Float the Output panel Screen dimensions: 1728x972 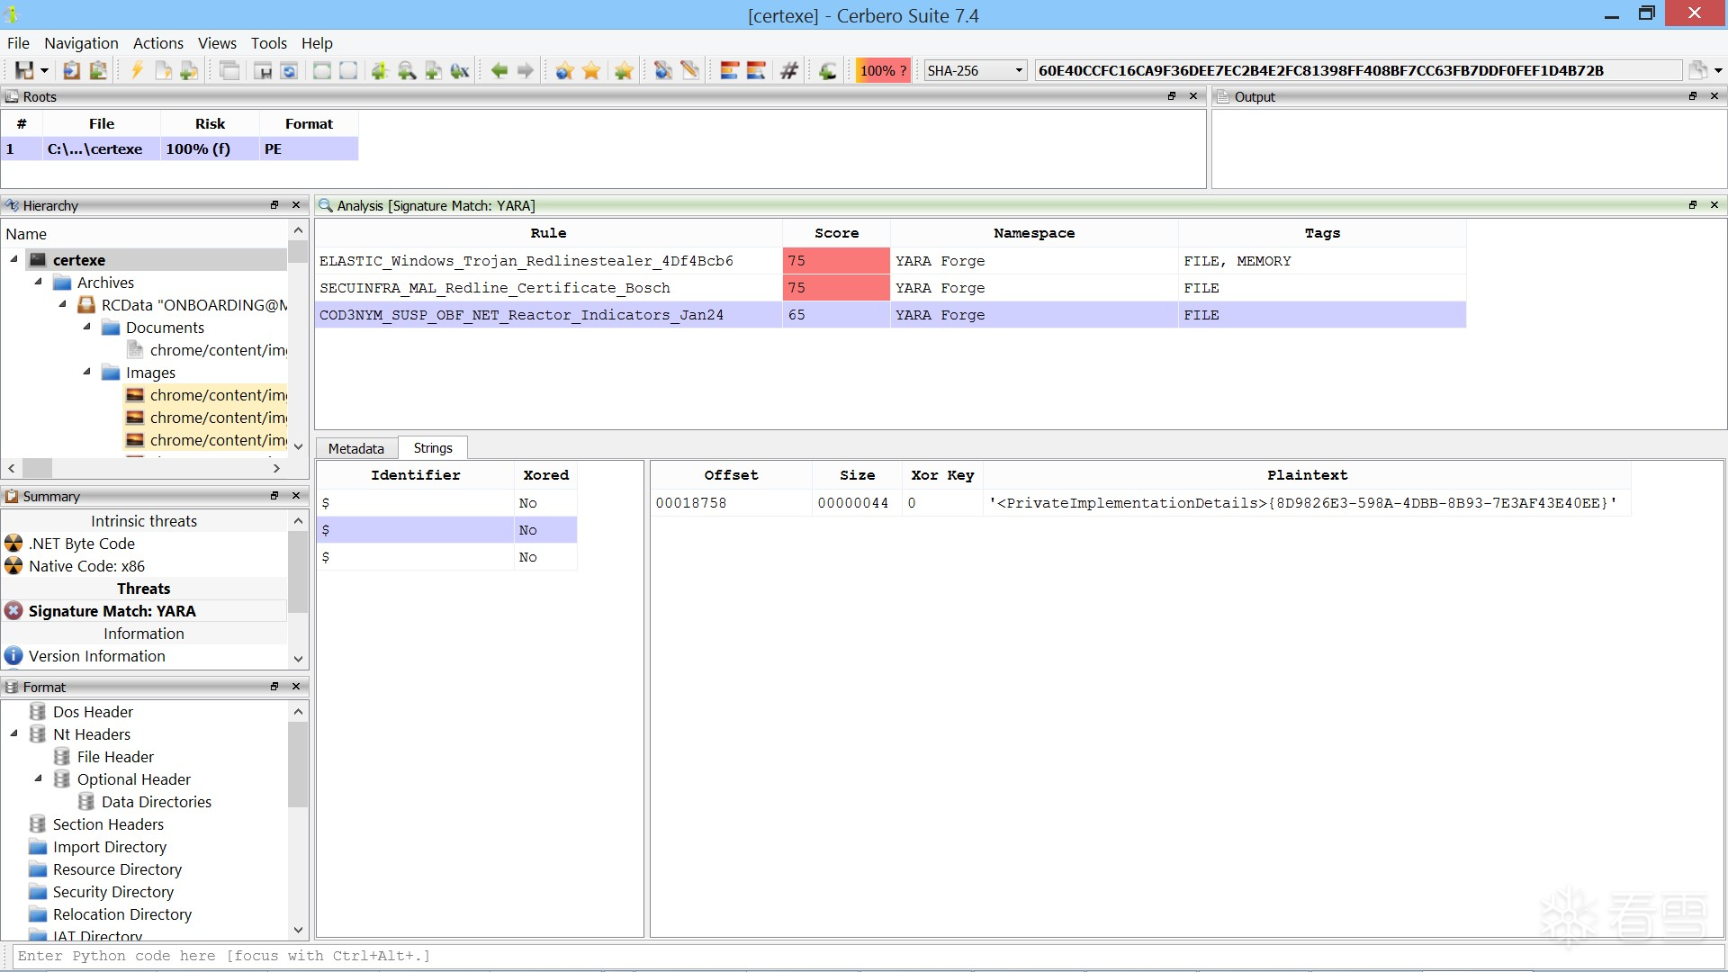1693,96
